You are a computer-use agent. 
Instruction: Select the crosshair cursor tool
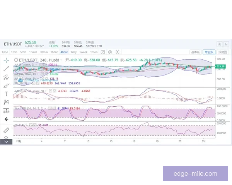pyautogui.click(x=6, y=61)
